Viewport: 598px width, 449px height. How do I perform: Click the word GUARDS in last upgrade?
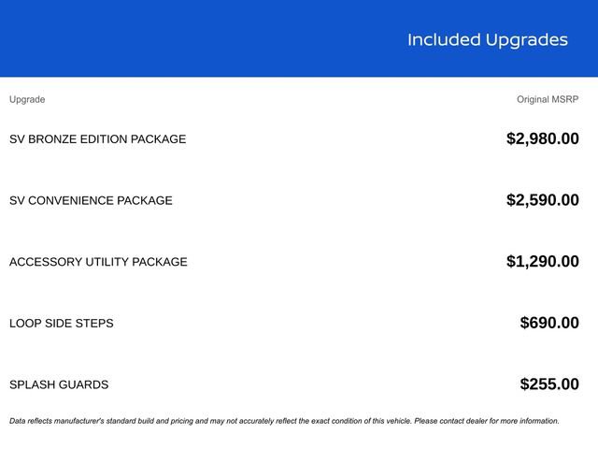click(x=83, y=384)
